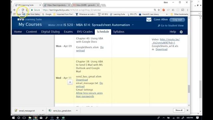
Task: Expand options for send_byu_gmail.xlsm download
Action: pos(77,110)
